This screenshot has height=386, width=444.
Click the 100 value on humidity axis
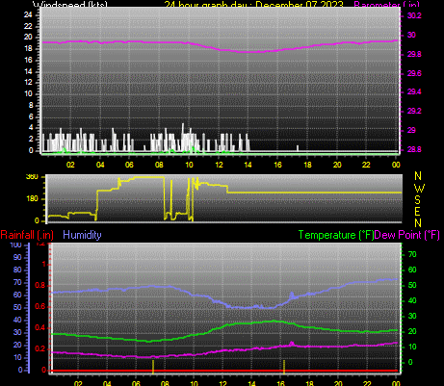[x=15, y=244]
